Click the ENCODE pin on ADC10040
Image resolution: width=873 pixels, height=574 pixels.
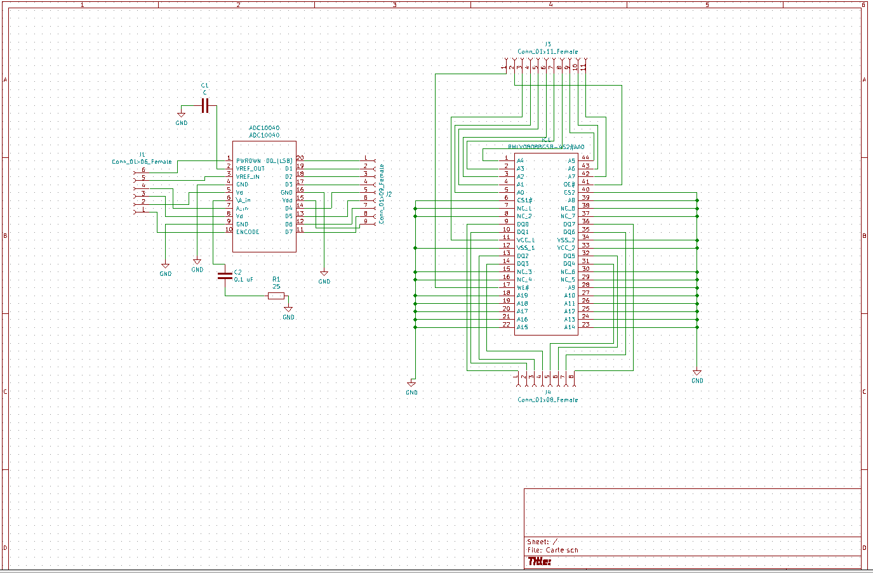coord(248,232)
